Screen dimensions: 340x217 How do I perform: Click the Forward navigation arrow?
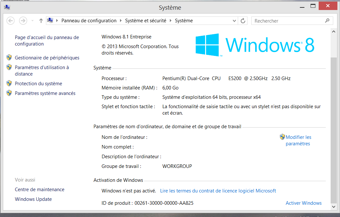tap(23, 21)
